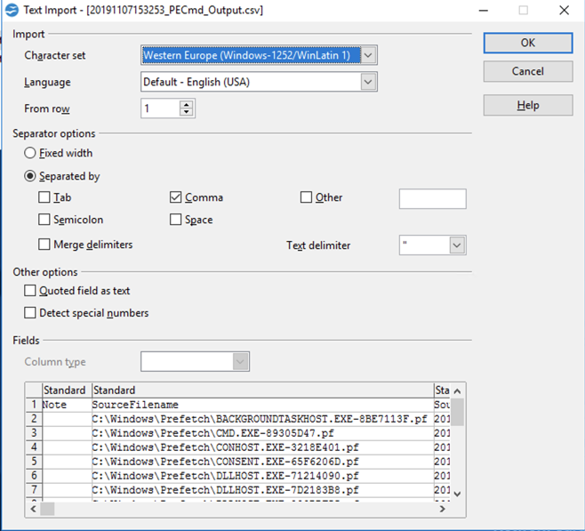Minimize the Text Import dialog
Screen dimensions: 585x531
click(484, 10)
